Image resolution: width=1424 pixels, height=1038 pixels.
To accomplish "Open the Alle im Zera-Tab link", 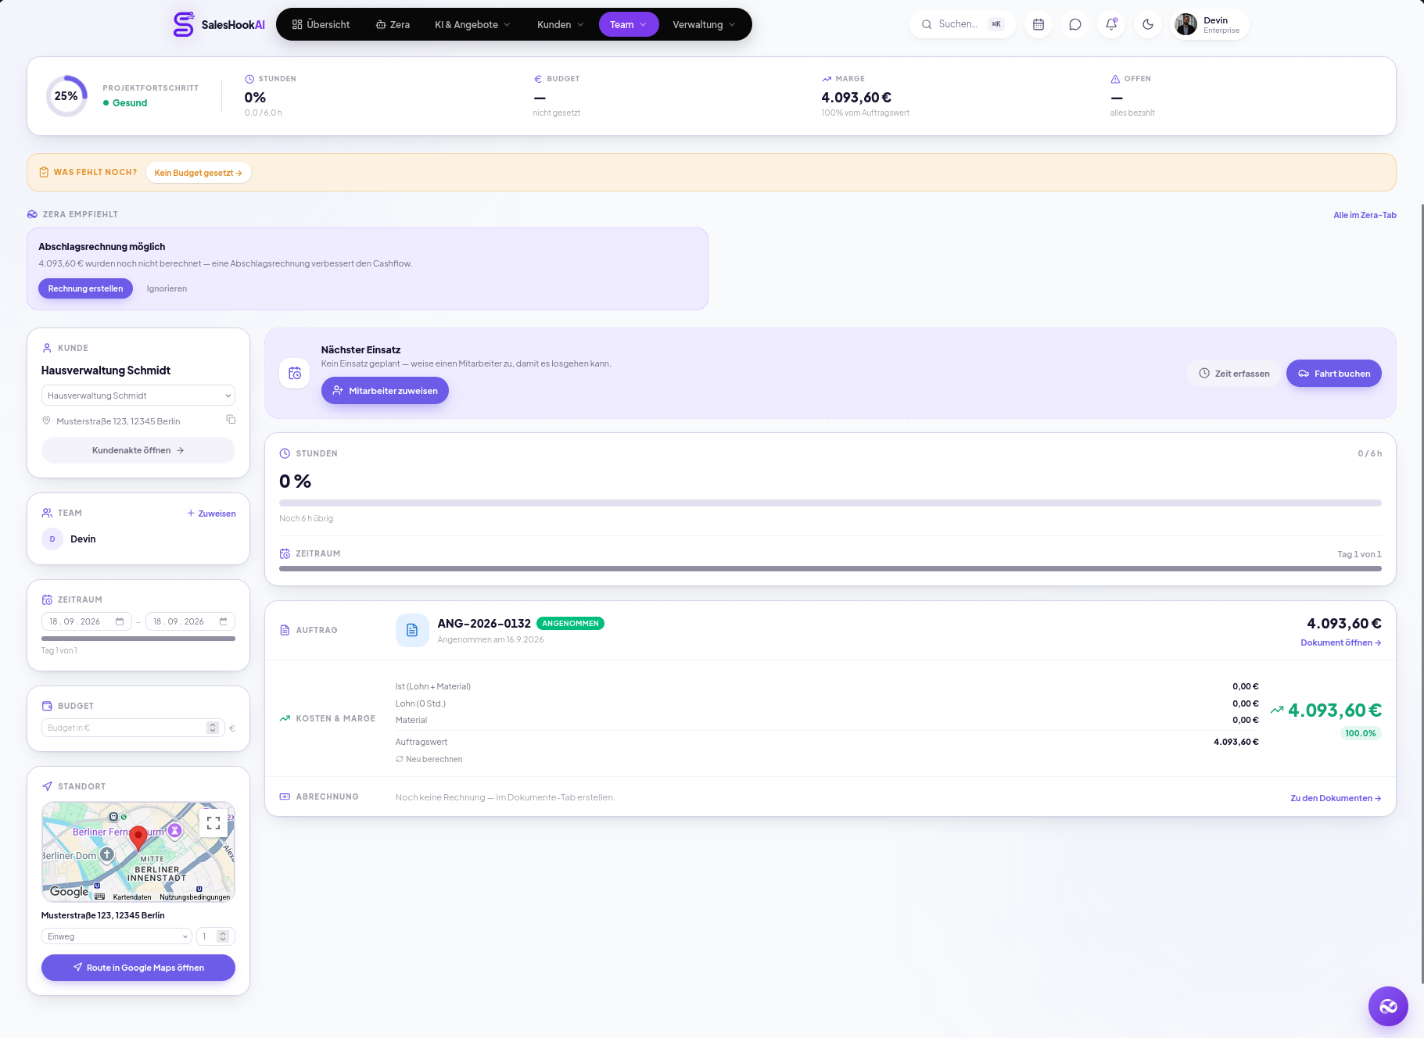I will pos(1365,215).
